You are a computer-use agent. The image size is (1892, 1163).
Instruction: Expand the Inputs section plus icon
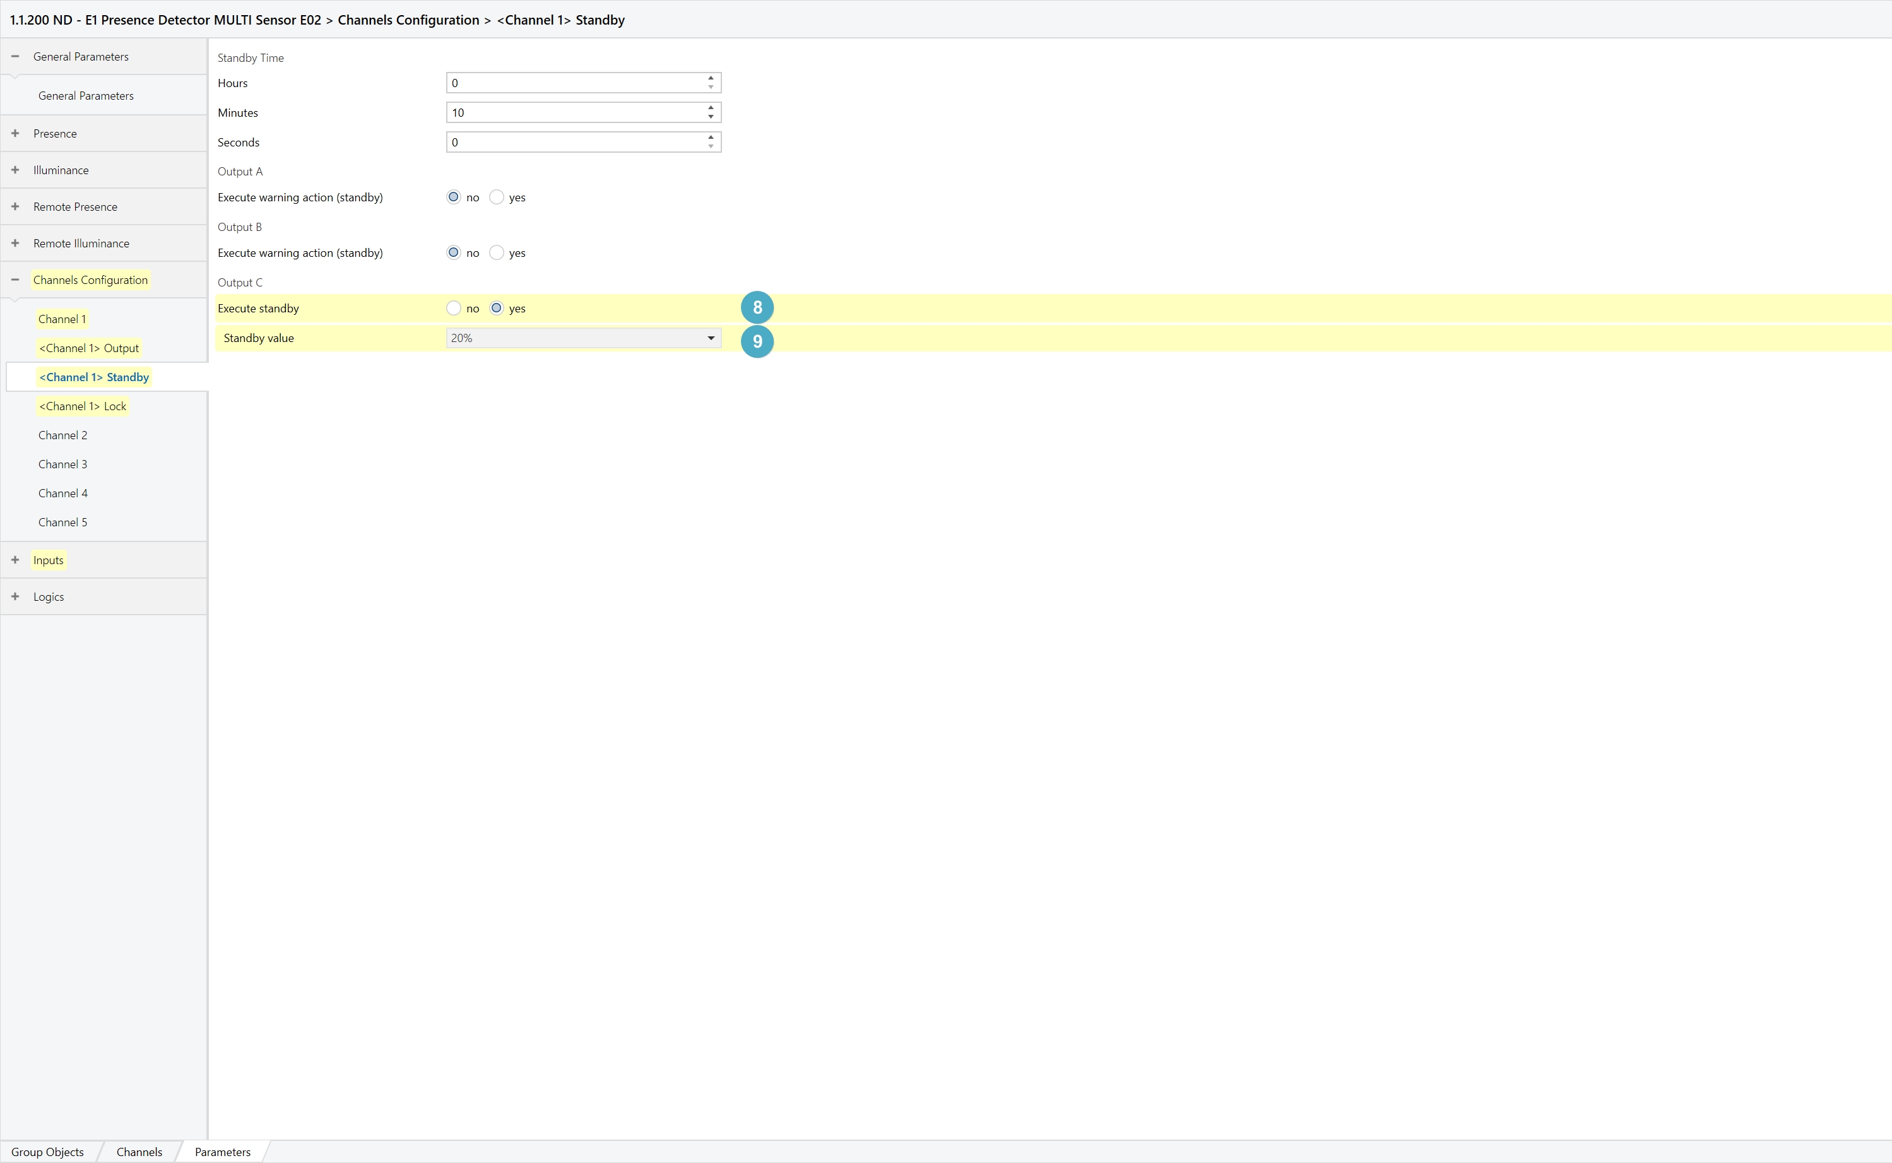point(15,560)
